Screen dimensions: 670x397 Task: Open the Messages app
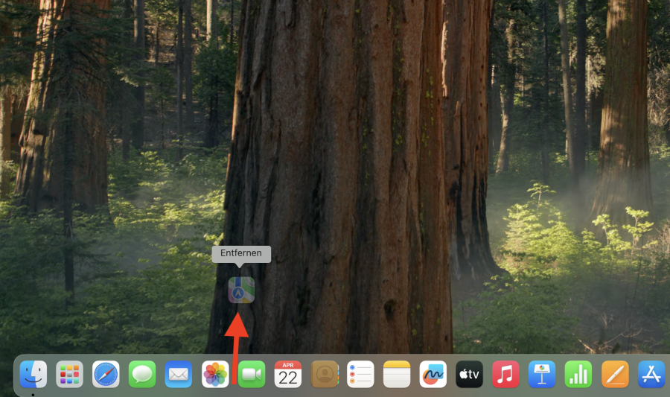click(x=142, y=374)
